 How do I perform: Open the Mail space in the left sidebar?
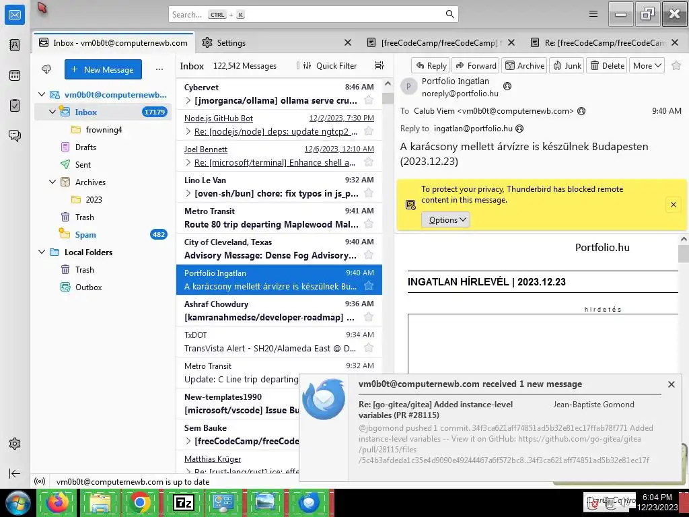click(x=15, y=15)
